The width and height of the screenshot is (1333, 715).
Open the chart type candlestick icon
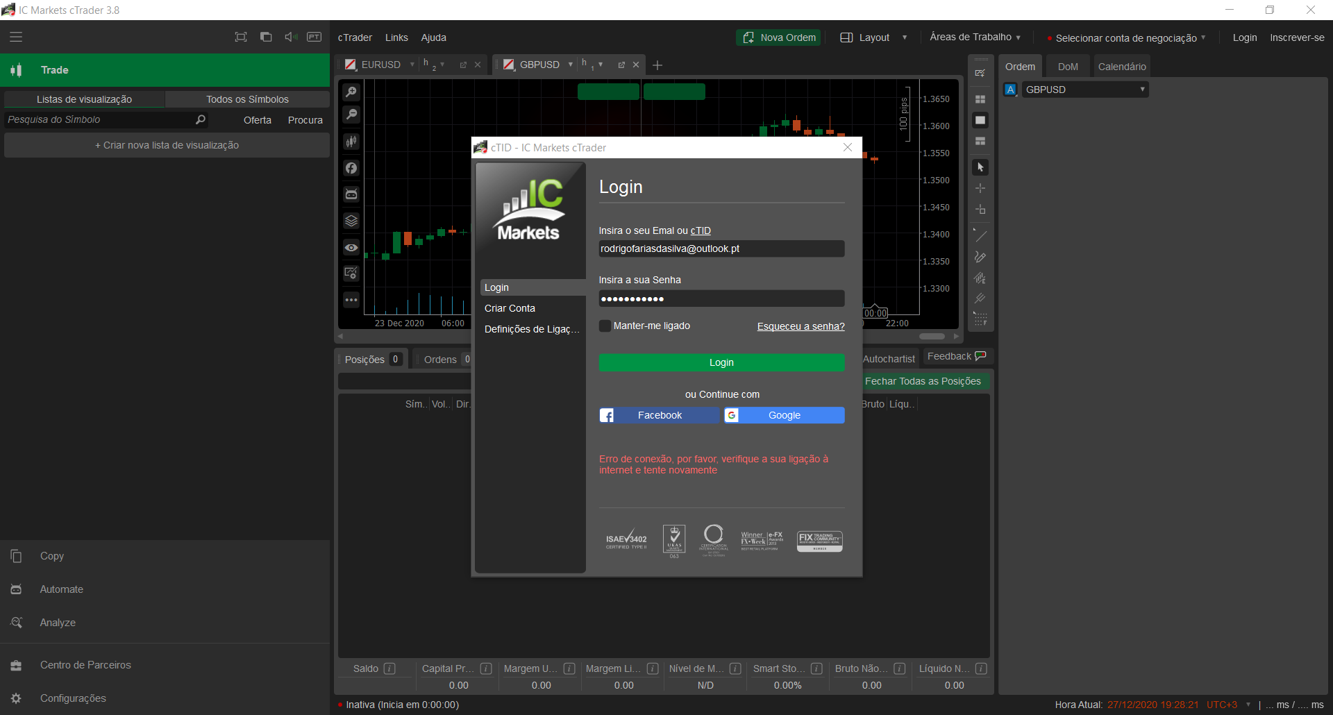click(352, 142)
